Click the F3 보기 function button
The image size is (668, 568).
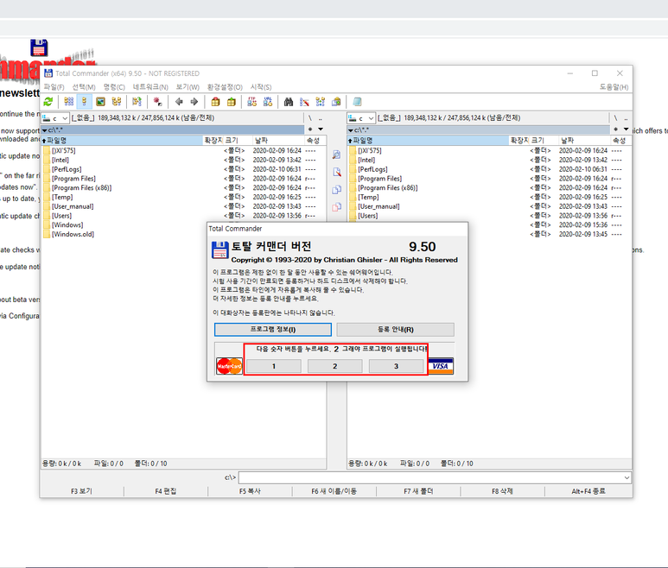click(82, 491)
